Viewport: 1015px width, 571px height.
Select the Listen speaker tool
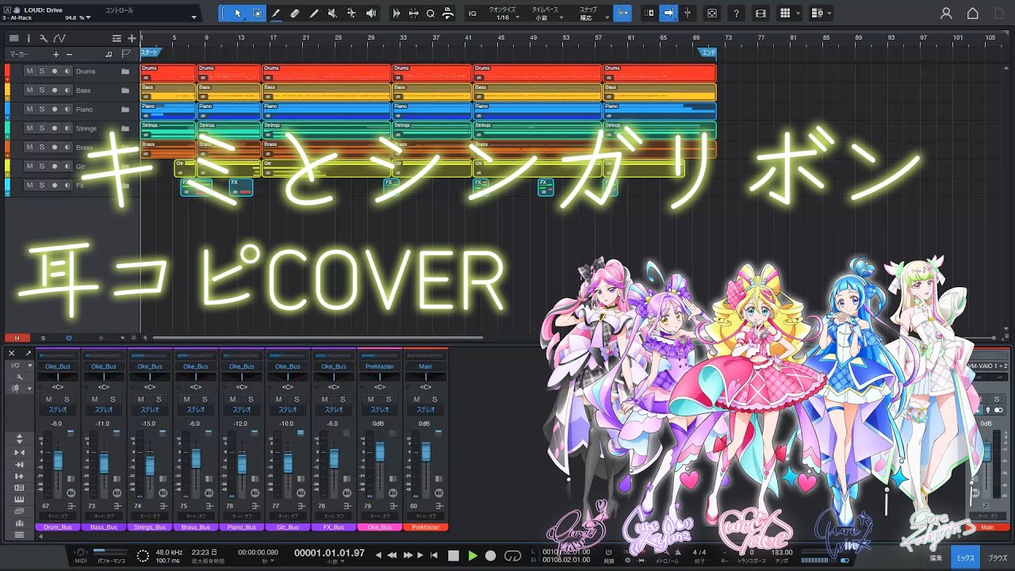pos(370,13)
